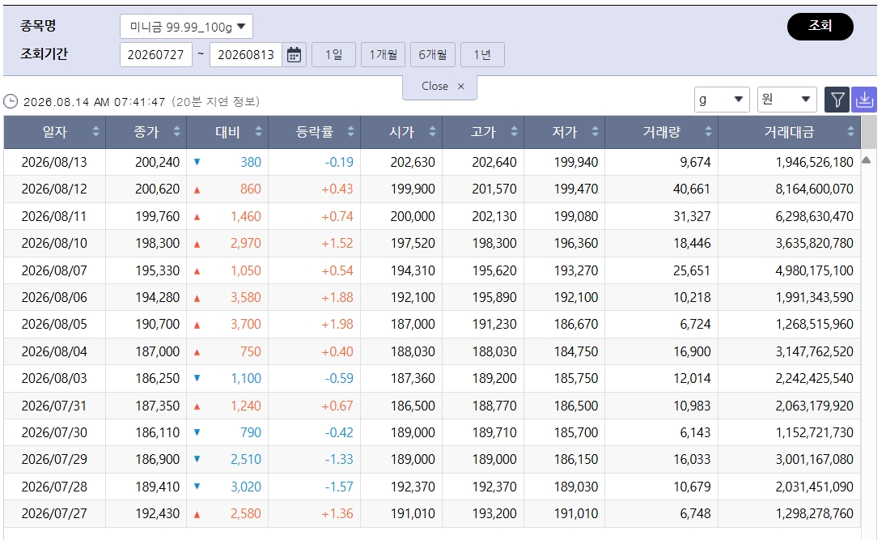Viewport: 886px width, 540px height.
Task: Click date cell 2026/08/10
Action: 54,243
